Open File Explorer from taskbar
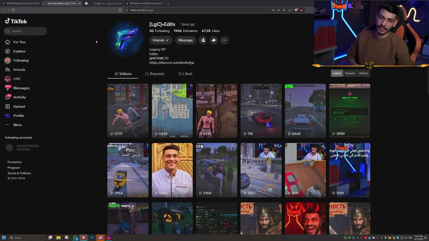The image size is (429, 241). pyautogui.click(x=58, y=238)
